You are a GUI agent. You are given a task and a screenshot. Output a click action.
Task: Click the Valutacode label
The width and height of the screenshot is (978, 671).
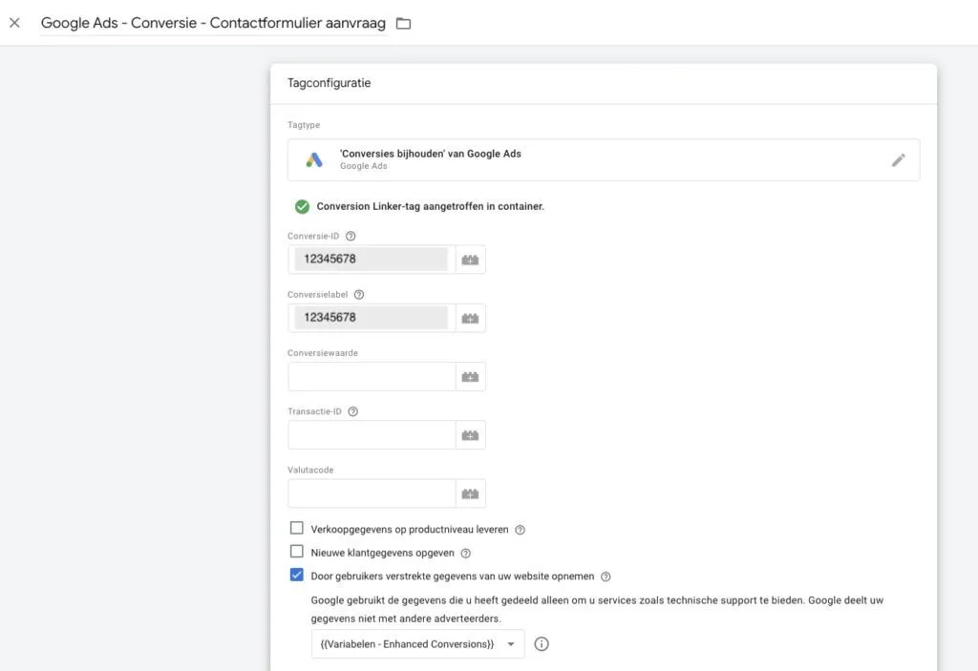310,471
